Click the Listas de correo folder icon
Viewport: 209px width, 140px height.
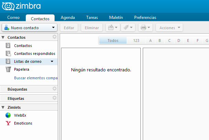click(x=8, y=61)
